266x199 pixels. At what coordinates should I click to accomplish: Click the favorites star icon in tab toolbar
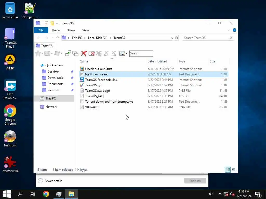coord(38,53)
